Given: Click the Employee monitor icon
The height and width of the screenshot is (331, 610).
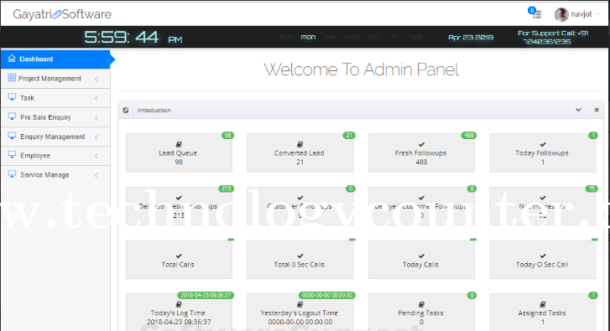Looking at the screenshot, I should 12,155.
